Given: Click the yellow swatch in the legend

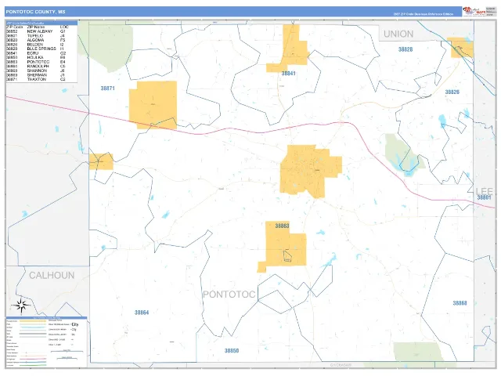Looking at the screenshot, I should pos(33,321).
